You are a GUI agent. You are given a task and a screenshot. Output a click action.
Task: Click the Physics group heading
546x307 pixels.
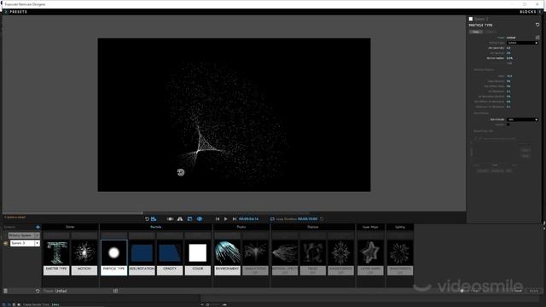coord(241,227)
